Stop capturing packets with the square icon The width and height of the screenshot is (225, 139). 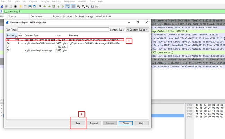coord(6,6)
